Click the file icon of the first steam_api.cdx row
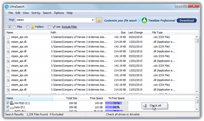This screenshot has width=204, height=121. tap(8, 37)
